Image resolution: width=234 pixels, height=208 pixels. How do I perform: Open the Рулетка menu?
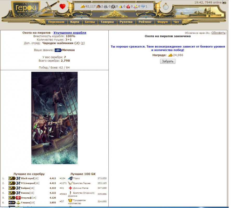[126, 22]
